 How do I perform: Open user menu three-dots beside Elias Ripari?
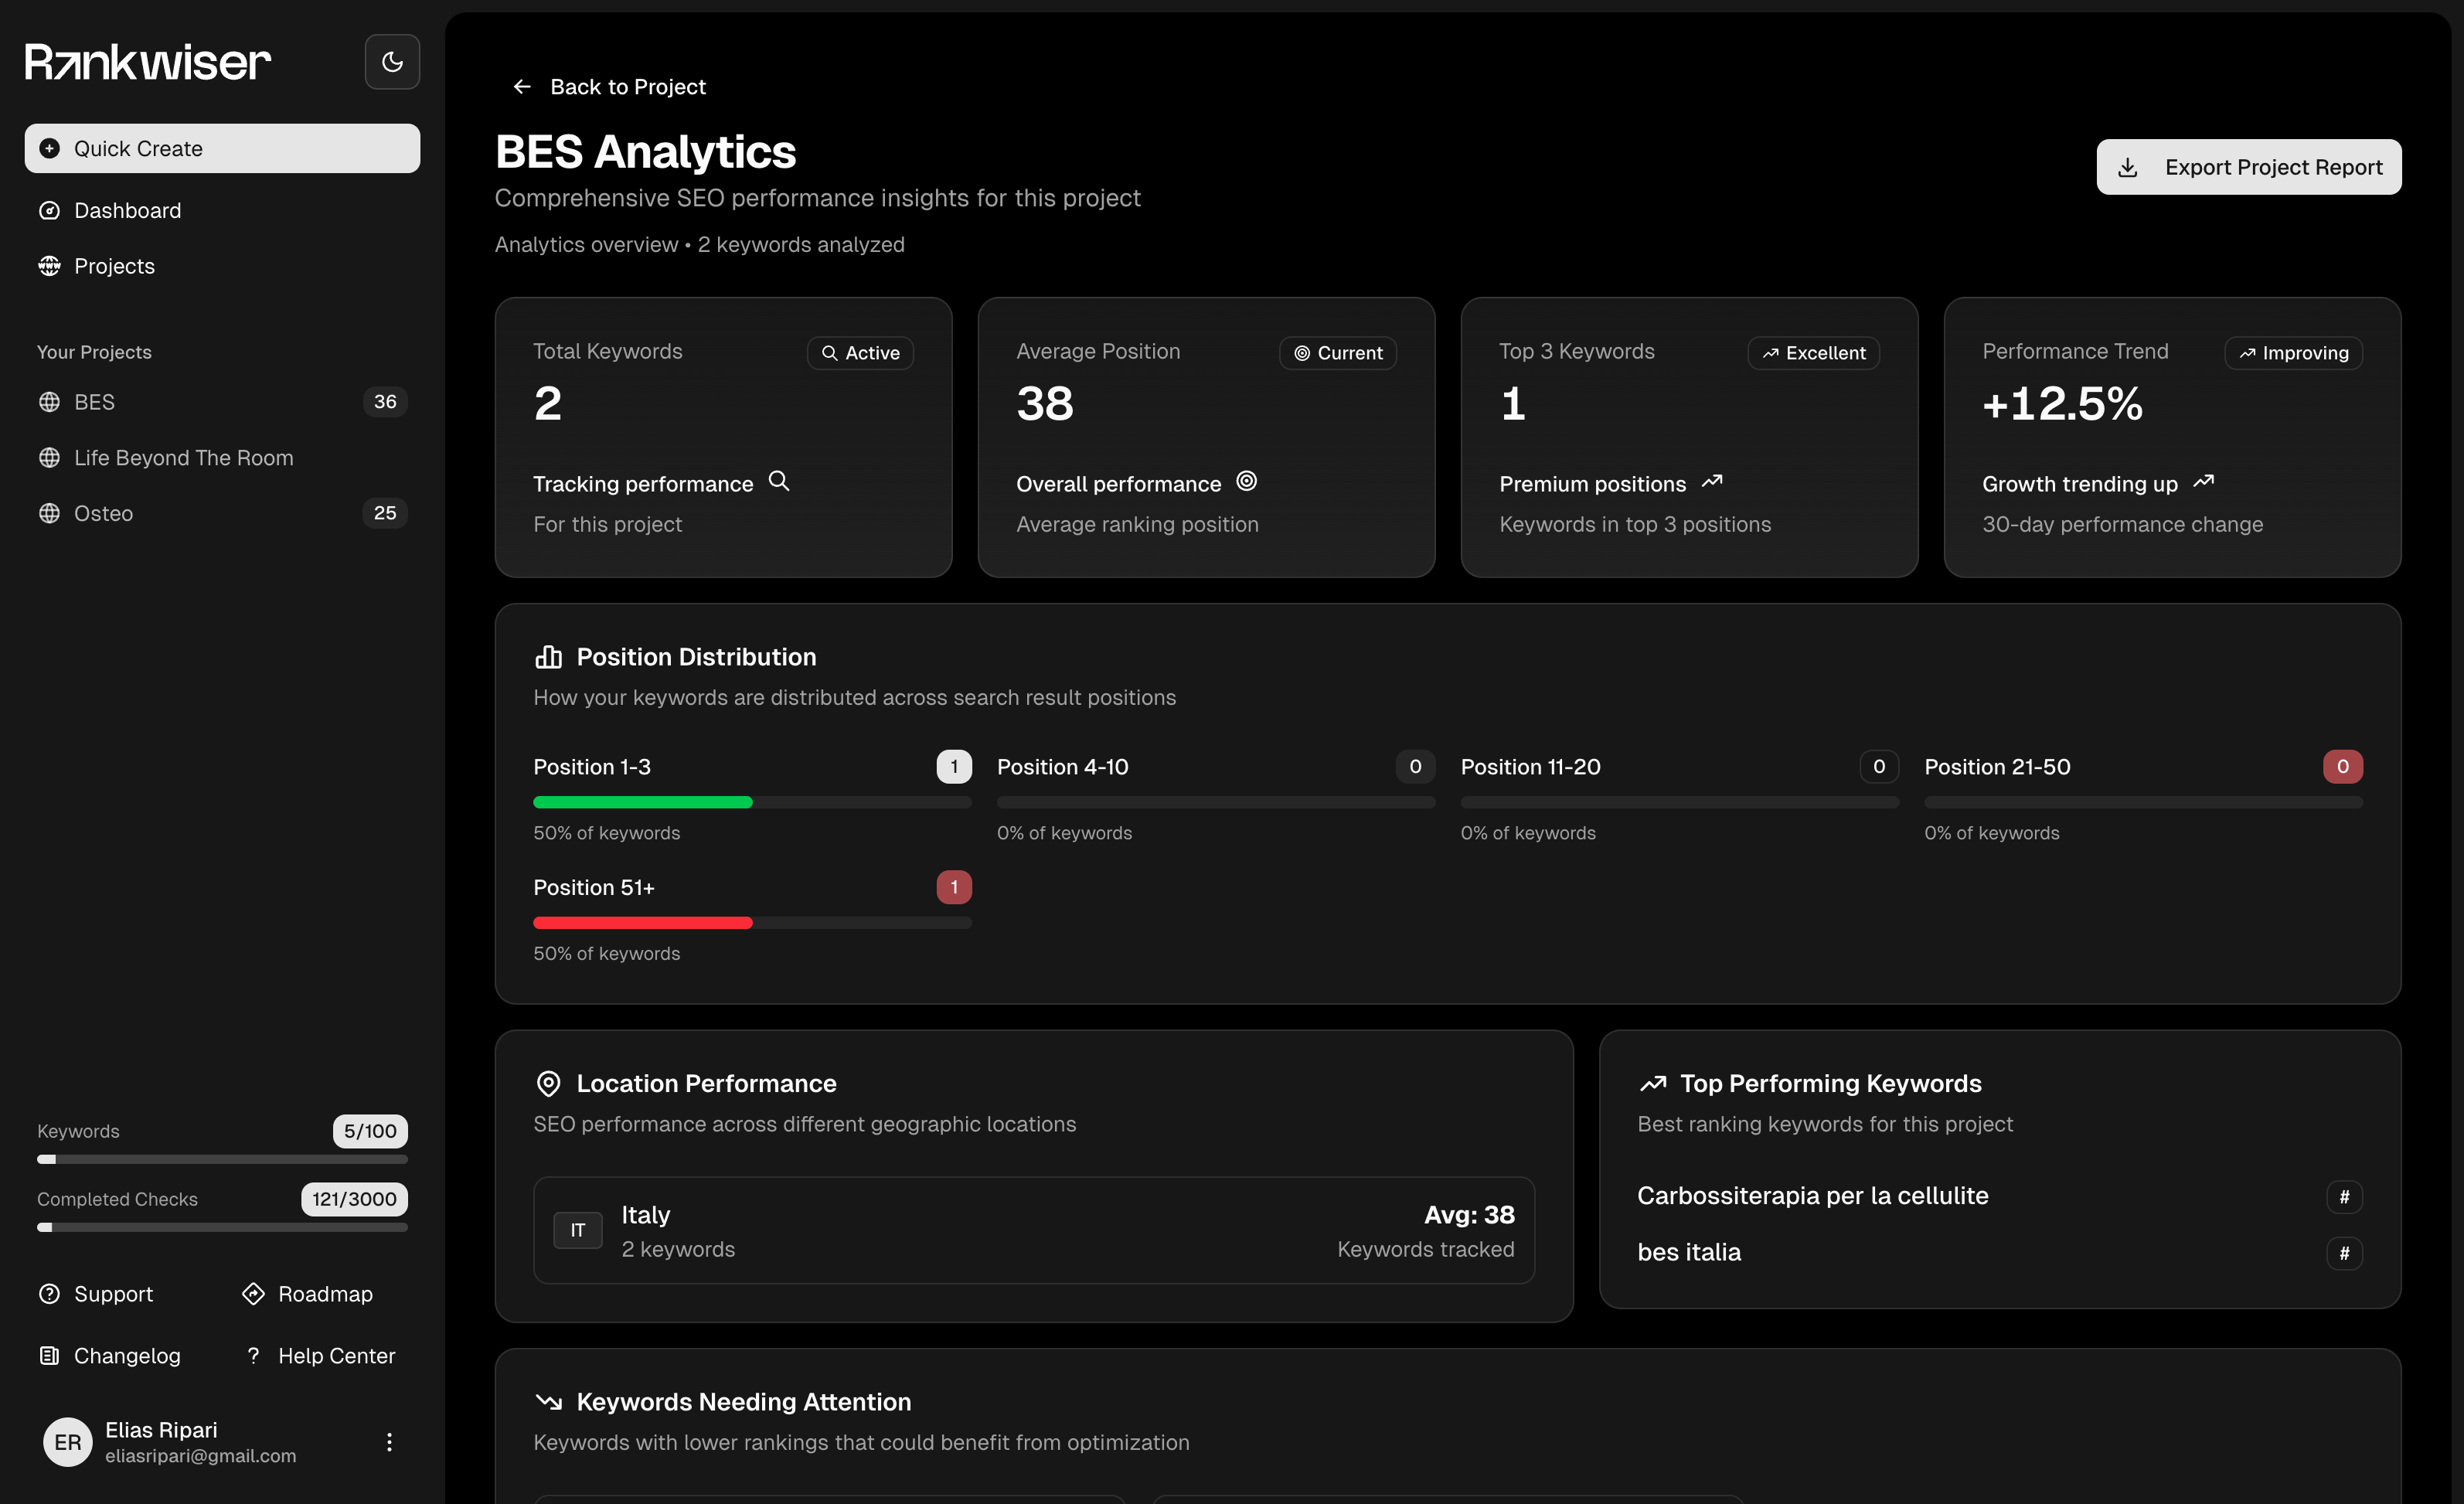pos(389,1442)
